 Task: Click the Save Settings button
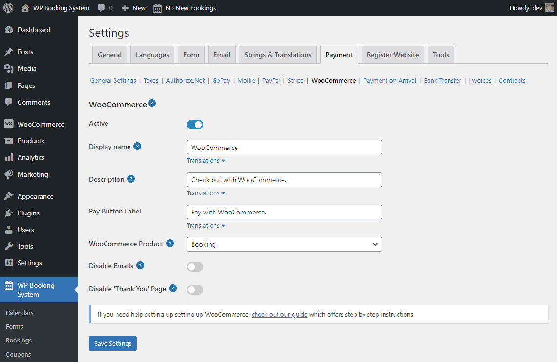pyautogui.click(x=113, y=343)
